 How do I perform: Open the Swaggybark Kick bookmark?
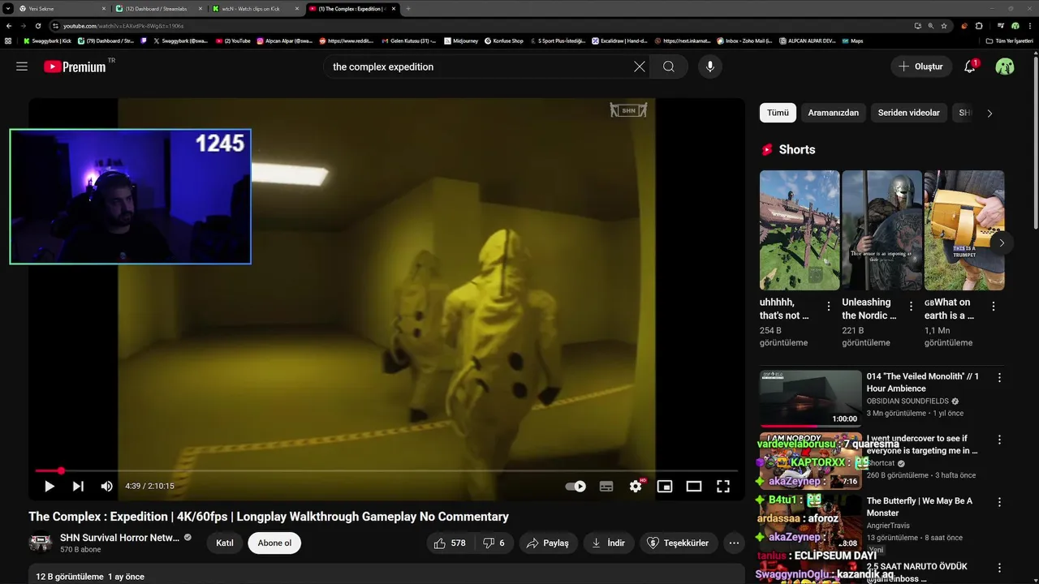[x=47, y=41]
